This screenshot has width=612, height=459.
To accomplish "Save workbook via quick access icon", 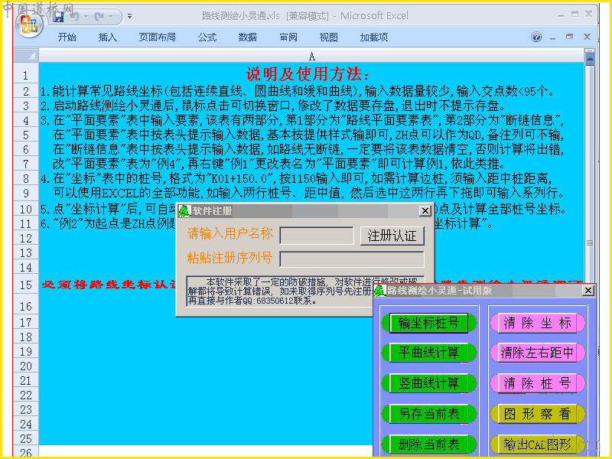I will coord(59,17).
